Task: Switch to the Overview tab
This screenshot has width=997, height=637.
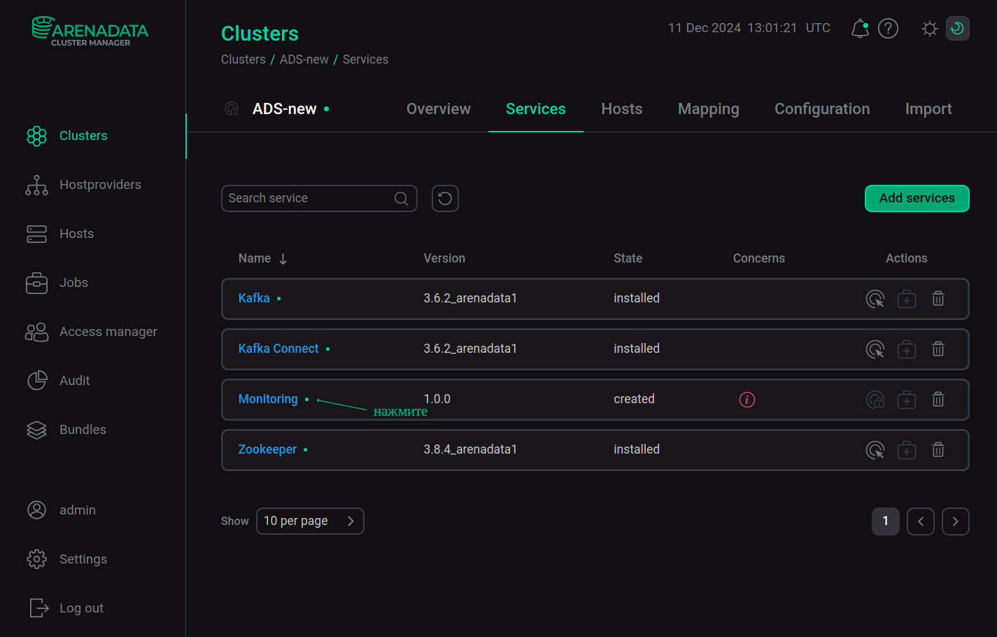Action: click(439, 109)
